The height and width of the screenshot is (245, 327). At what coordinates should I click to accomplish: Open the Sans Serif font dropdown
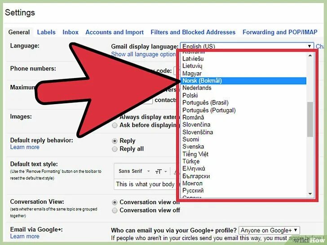tap(134, 171)
